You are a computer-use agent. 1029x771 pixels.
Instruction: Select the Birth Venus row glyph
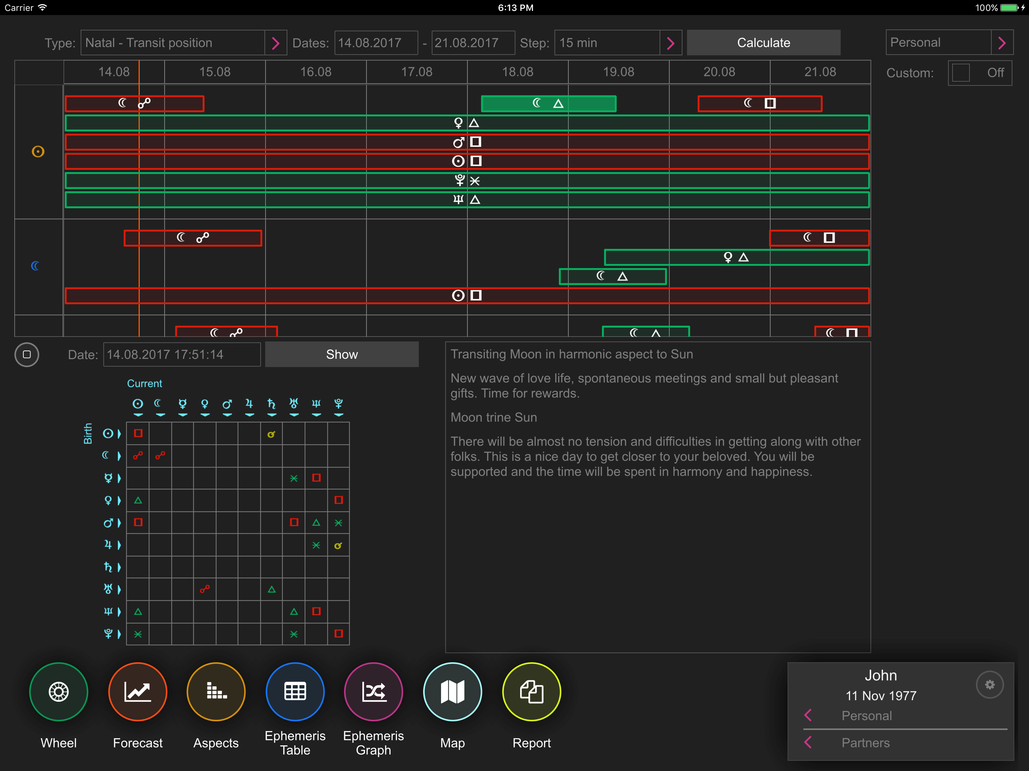click(108, 500)
